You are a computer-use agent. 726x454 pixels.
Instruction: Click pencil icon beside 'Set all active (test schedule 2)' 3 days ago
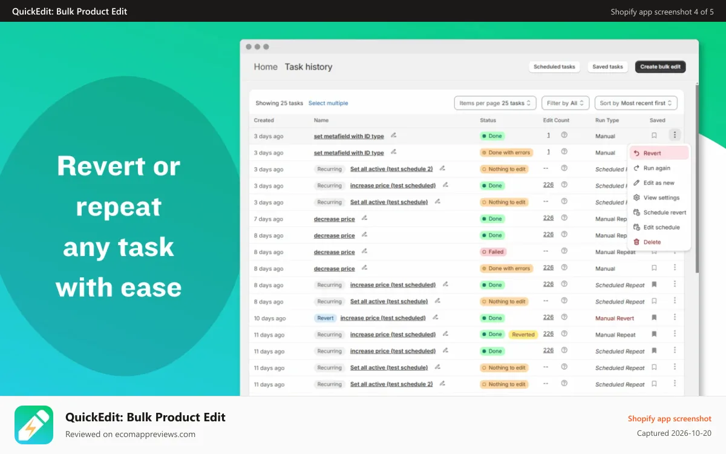click(x=442, y=168)
